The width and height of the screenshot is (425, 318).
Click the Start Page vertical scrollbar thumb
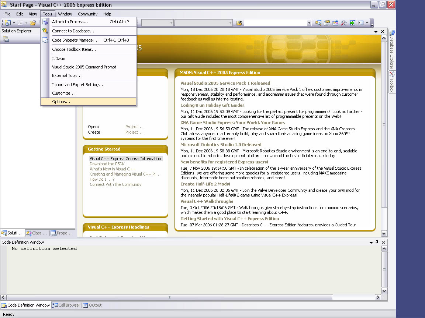384,124
